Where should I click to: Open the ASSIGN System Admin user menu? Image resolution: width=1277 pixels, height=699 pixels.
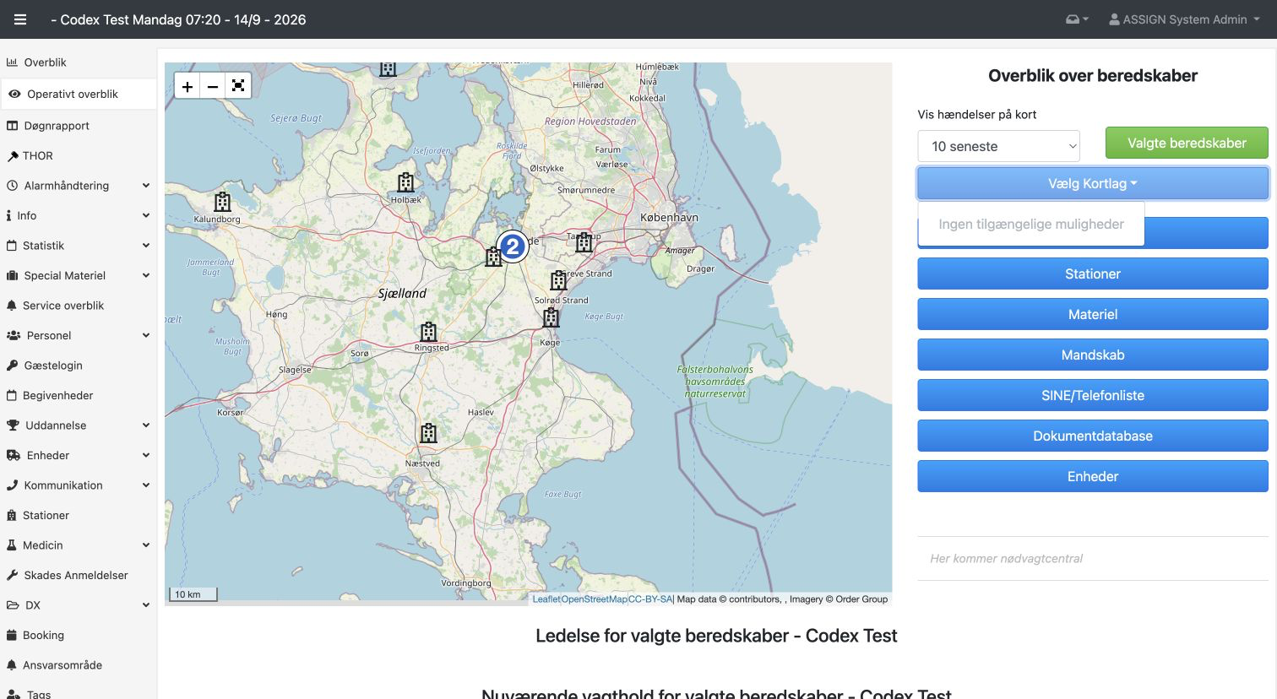click(1184, 19)
